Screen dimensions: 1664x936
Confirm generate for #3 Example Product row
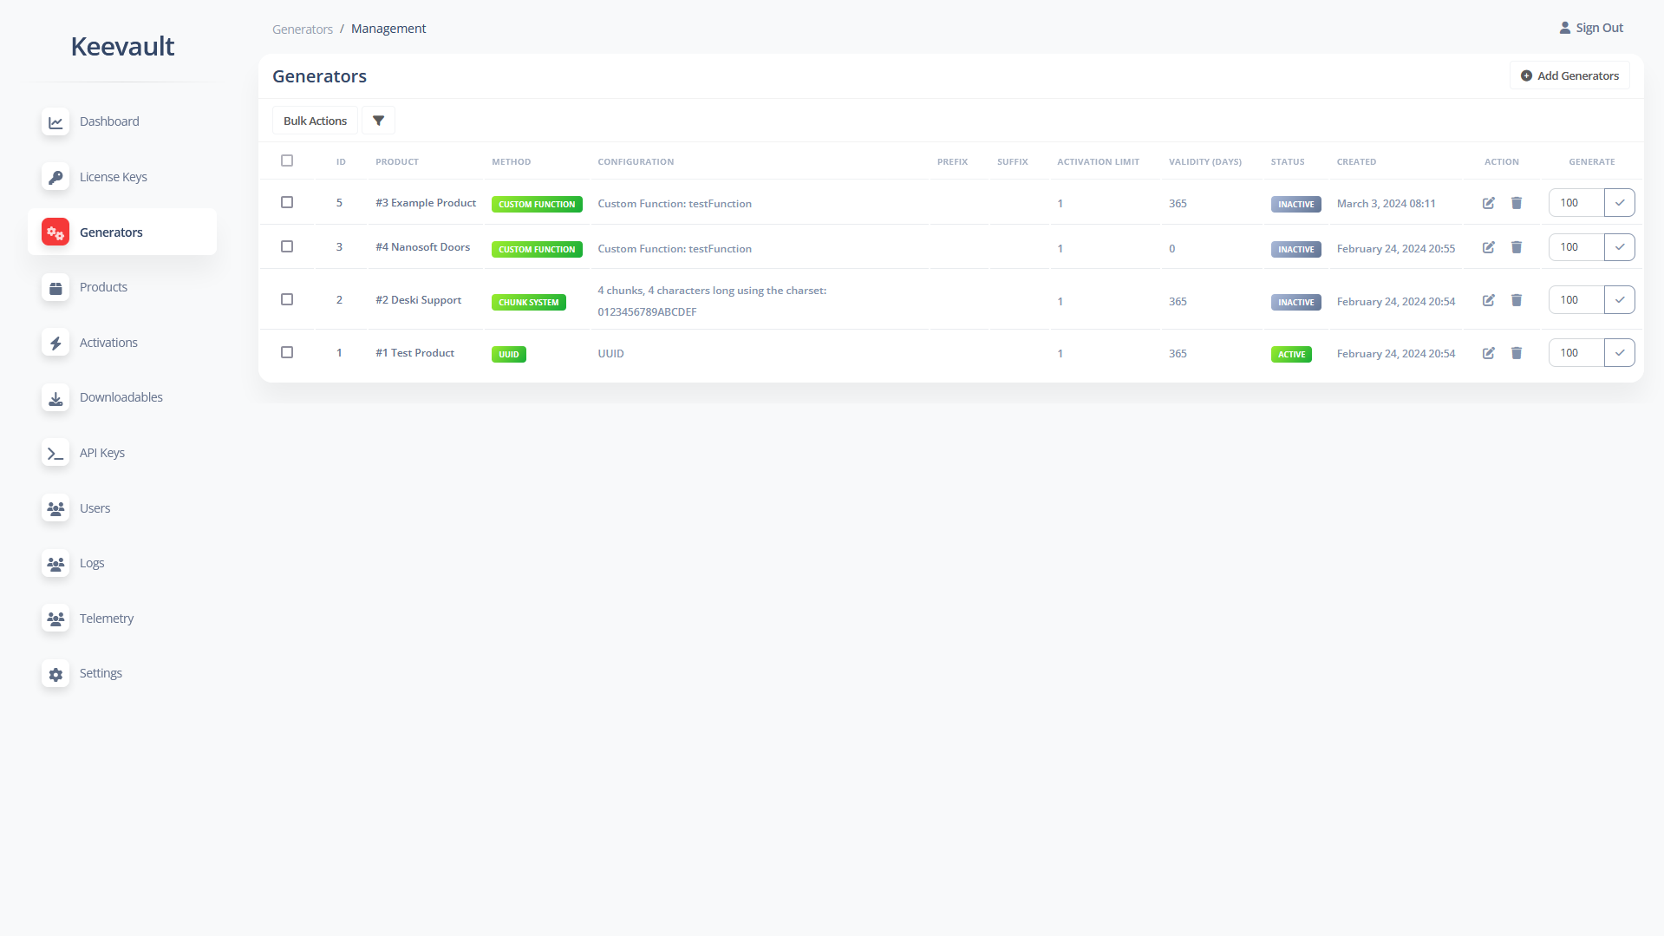(x=1619, y=203)
